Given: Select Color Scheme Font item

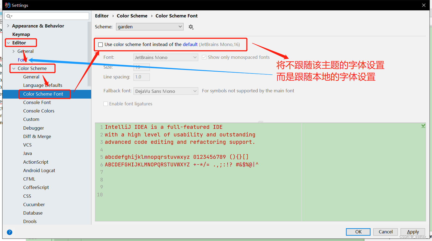Looking at the screenshot, I should click(43, 94).
